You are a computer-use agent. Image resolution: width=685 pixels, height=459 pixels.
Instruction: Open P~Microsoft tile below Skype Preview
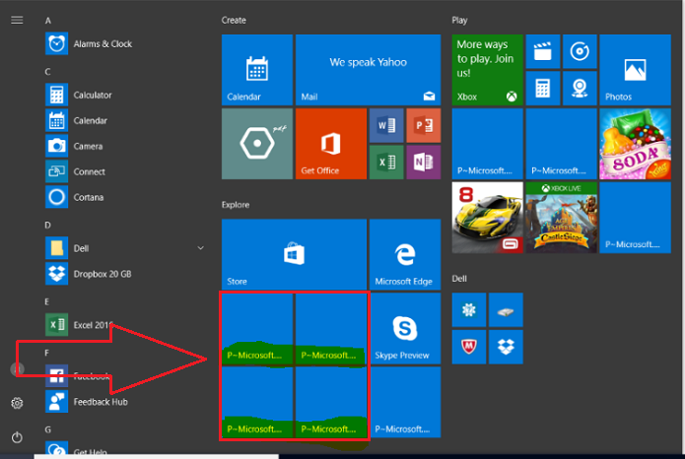pos(406,402)
